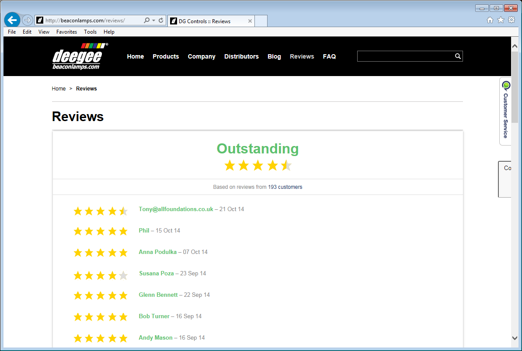The image size is (522, 351).
Task: Open Favorites with the star icon
Action: [x=501, y=20]
